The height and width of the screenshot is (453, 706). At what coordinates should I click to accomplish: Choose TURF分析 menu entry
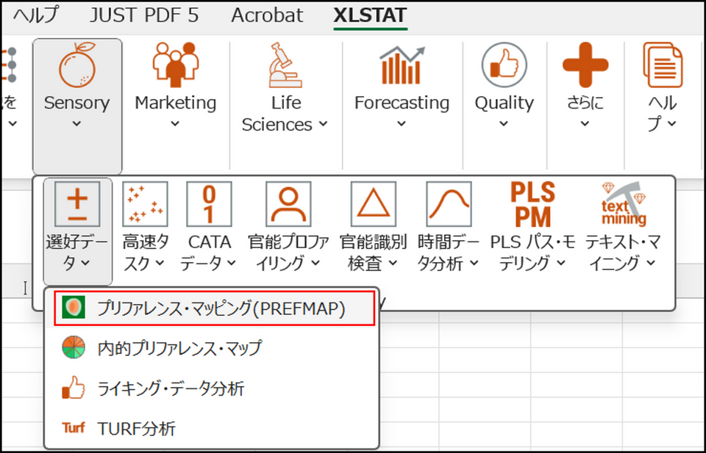212,428
